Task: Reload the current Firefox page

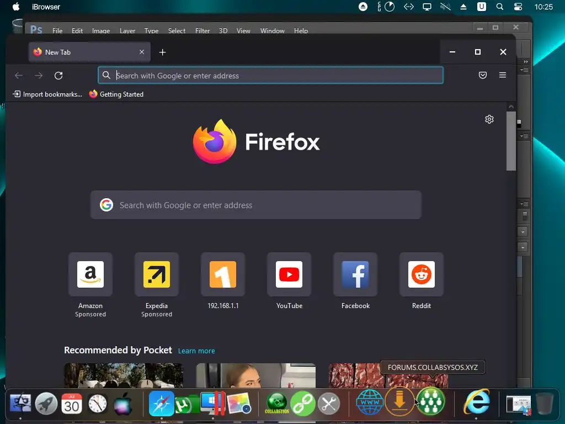Action: (58, 75)
